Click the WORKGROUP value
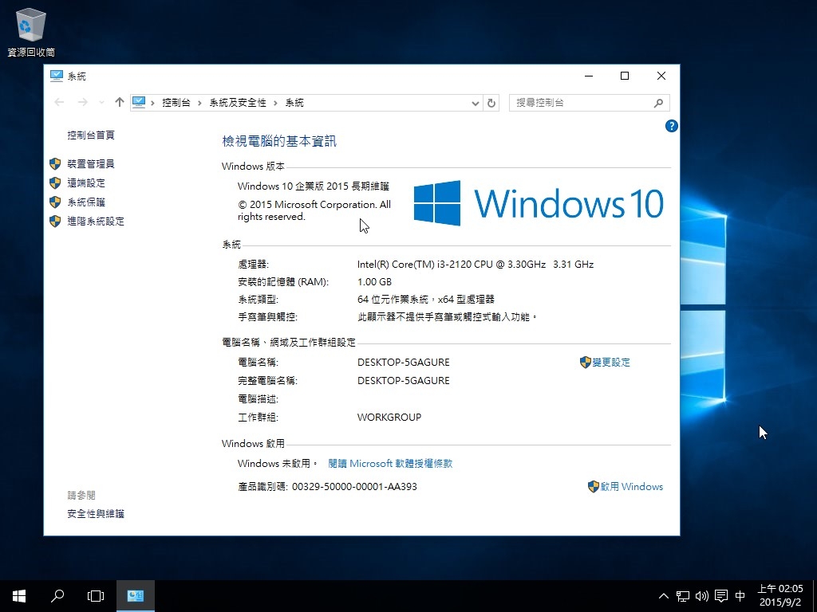The image size is (817, 612). (x=389, y=418)
